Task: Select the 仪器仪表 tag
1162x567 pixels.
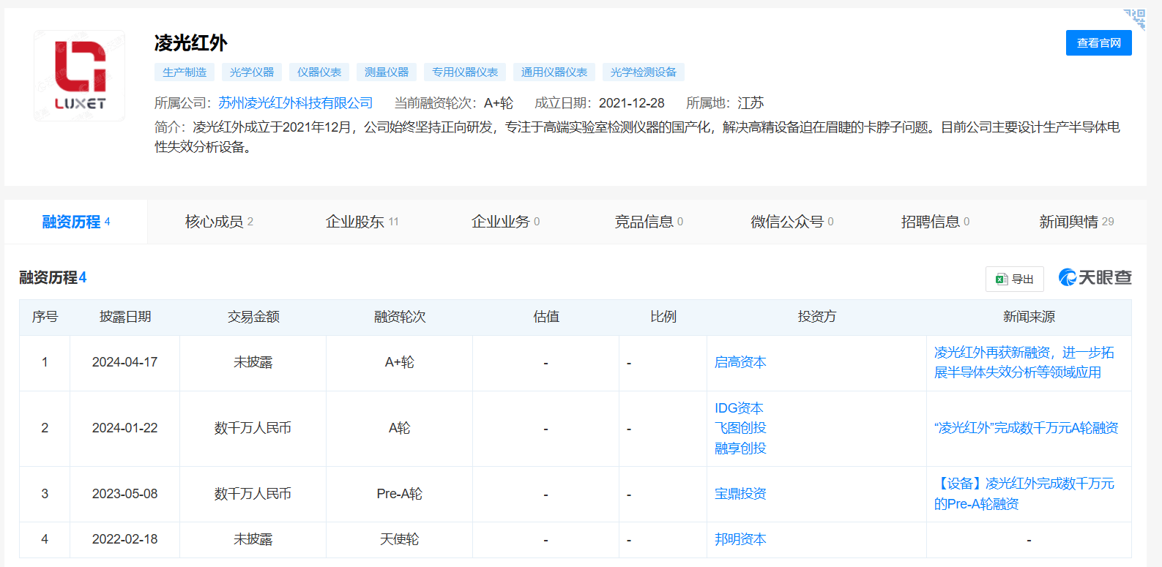Action: click(x=319, y=72)
